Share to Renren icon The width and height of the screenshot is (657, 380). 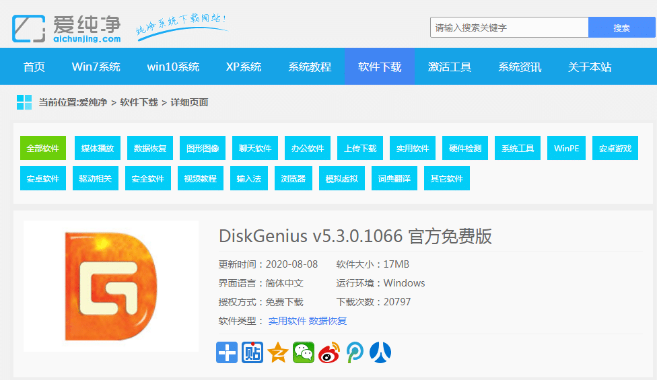(x=380, y=352)
